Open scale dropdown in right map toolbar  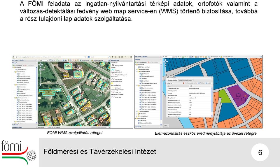(173, 57)
